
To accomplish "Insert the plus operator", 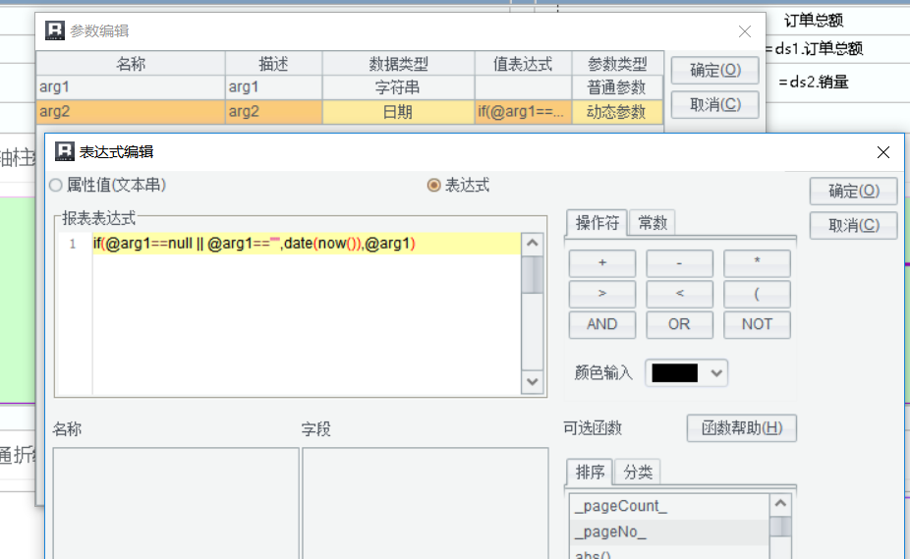I will (x=601, y=263).
